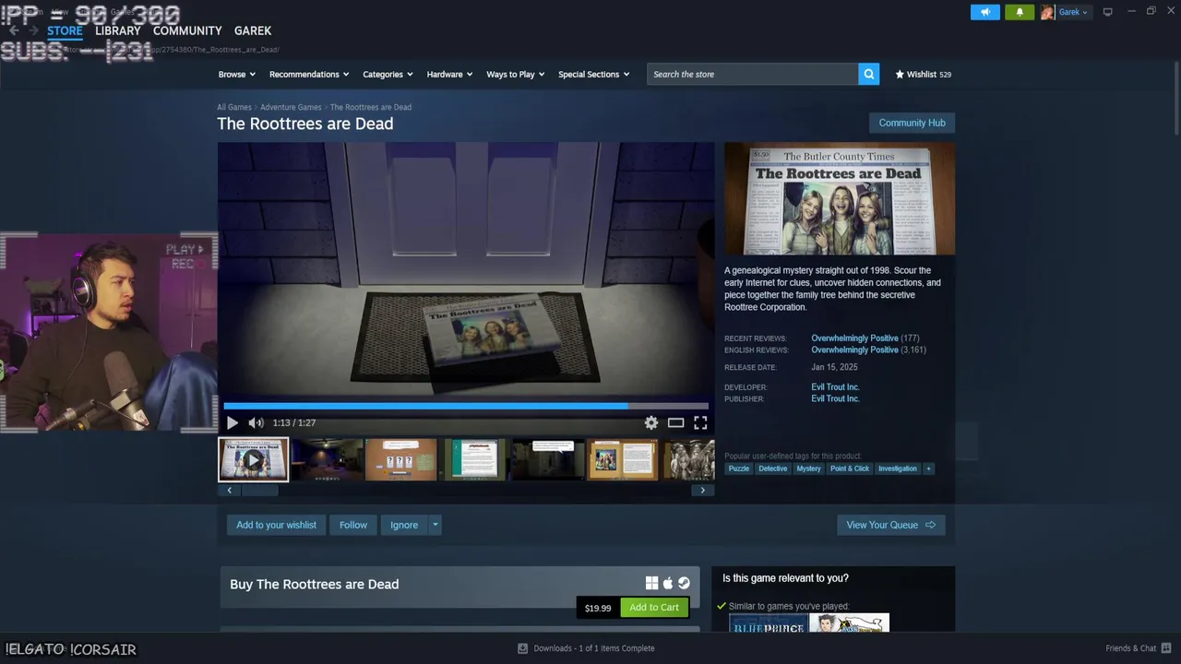Expand the Recommendations menu
The image size is (1181, 664).
[309, 74]
